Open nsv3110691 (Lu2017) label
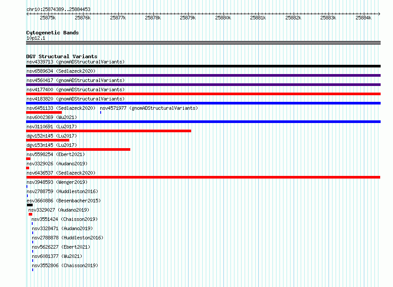 click(x=52, y=127)
